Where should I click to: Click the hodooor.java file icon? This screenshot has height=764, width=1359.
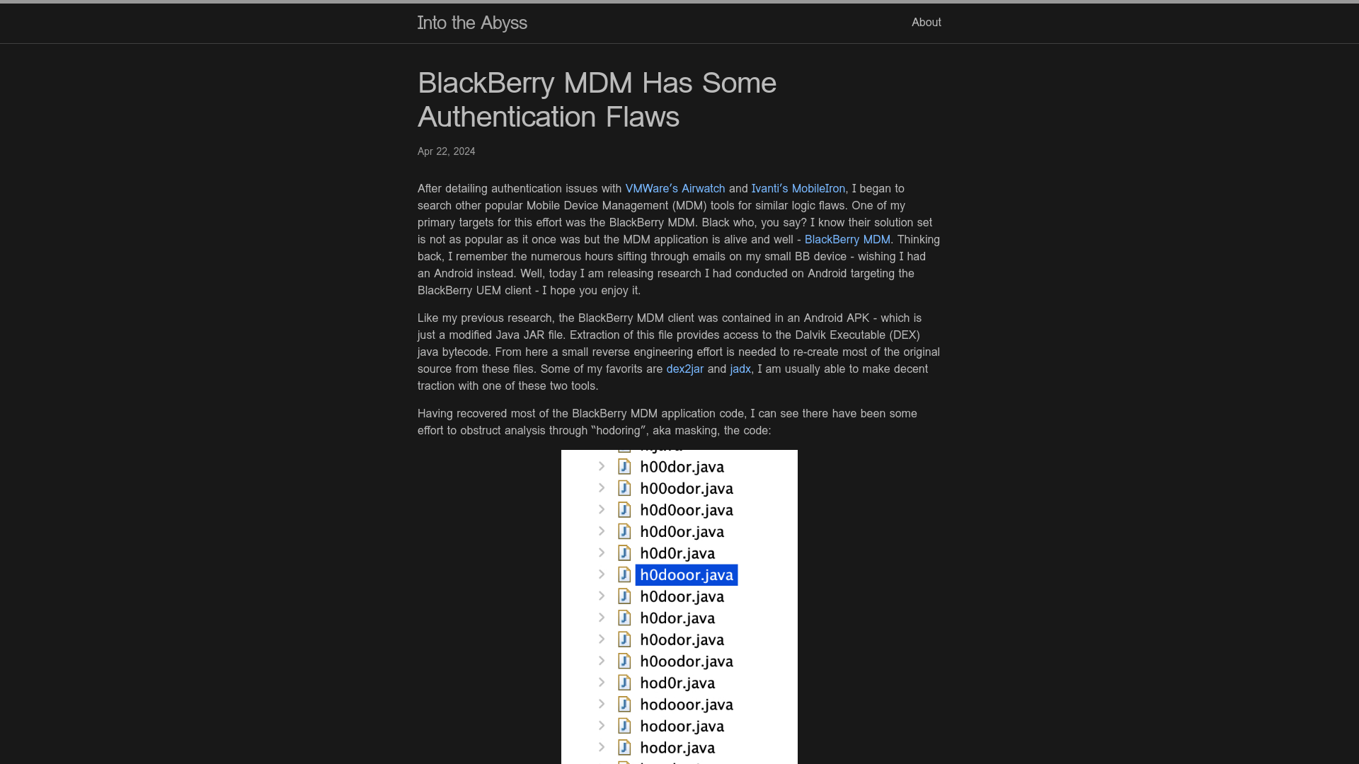(624, 703)
